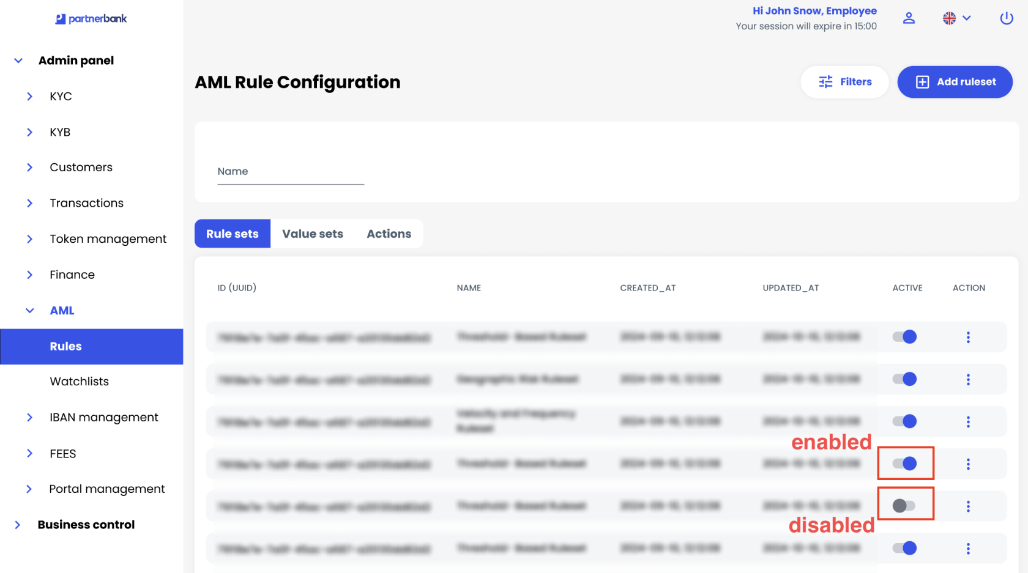
Task: Open the language flag dropdown
Action: tap(956, 18)
